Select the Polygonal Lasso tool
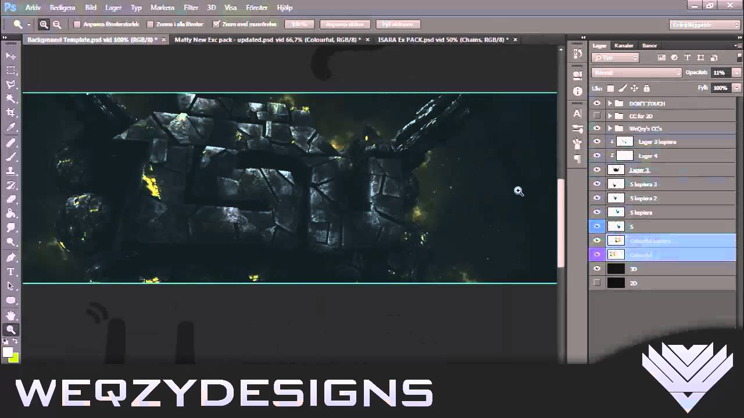This screenshot has height=418, width=744. (x=10, y=85)
